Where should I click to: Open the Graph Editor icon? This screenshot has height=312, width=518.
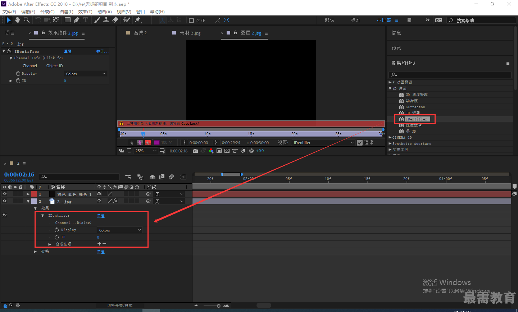[x=183, y=177]
